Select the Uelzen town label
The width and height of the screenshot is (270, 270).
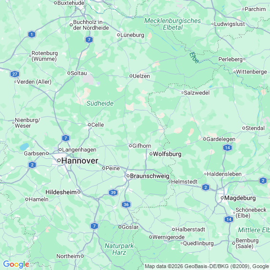(141, 76)
